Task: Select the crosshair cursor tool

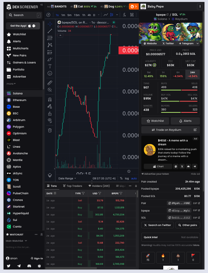Action: point(50,24)
